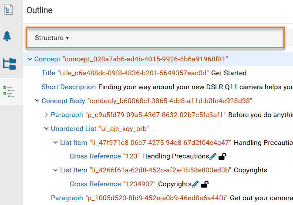This screenshot has height=205, width=293.
Task: Click unlock icon next to Handling Precautions
Action: click(x=222, y=156)
